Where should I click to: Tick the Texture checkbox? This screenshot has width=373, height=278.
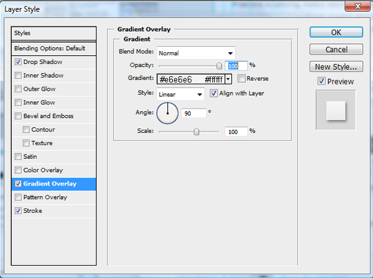point(26,143)
